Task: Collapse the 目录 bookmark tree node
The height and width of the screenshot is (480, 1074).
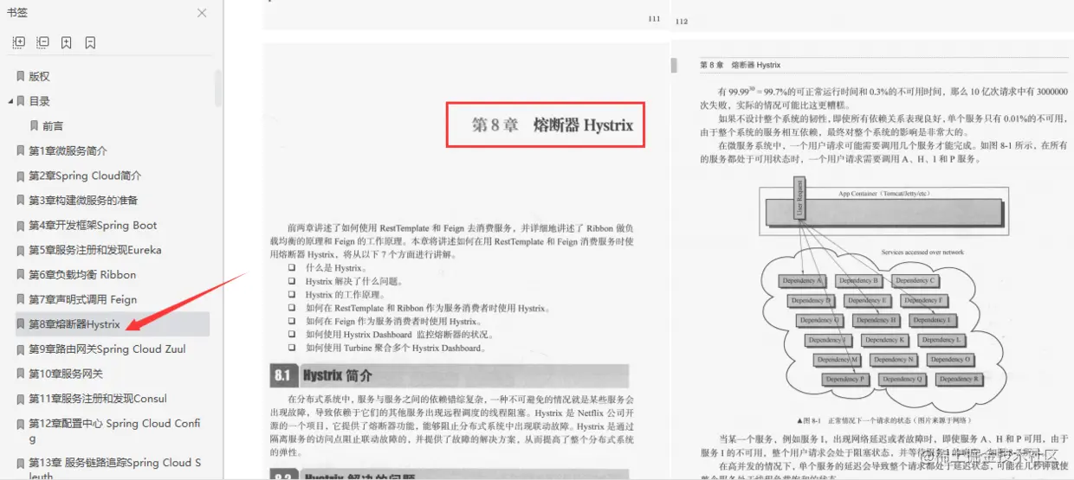Action: point(10,101)
